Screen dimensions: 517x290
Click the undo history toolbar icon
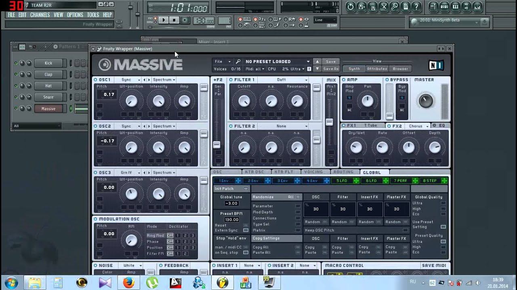click(350, 6)
